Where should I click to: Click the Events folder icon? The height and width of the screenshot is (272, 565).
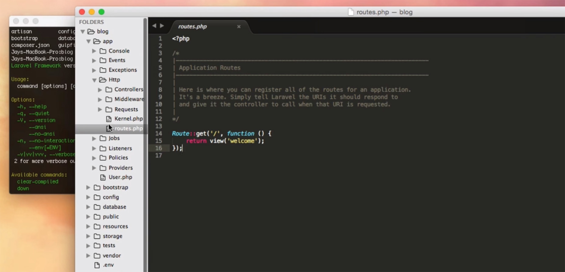click(103, 60)
